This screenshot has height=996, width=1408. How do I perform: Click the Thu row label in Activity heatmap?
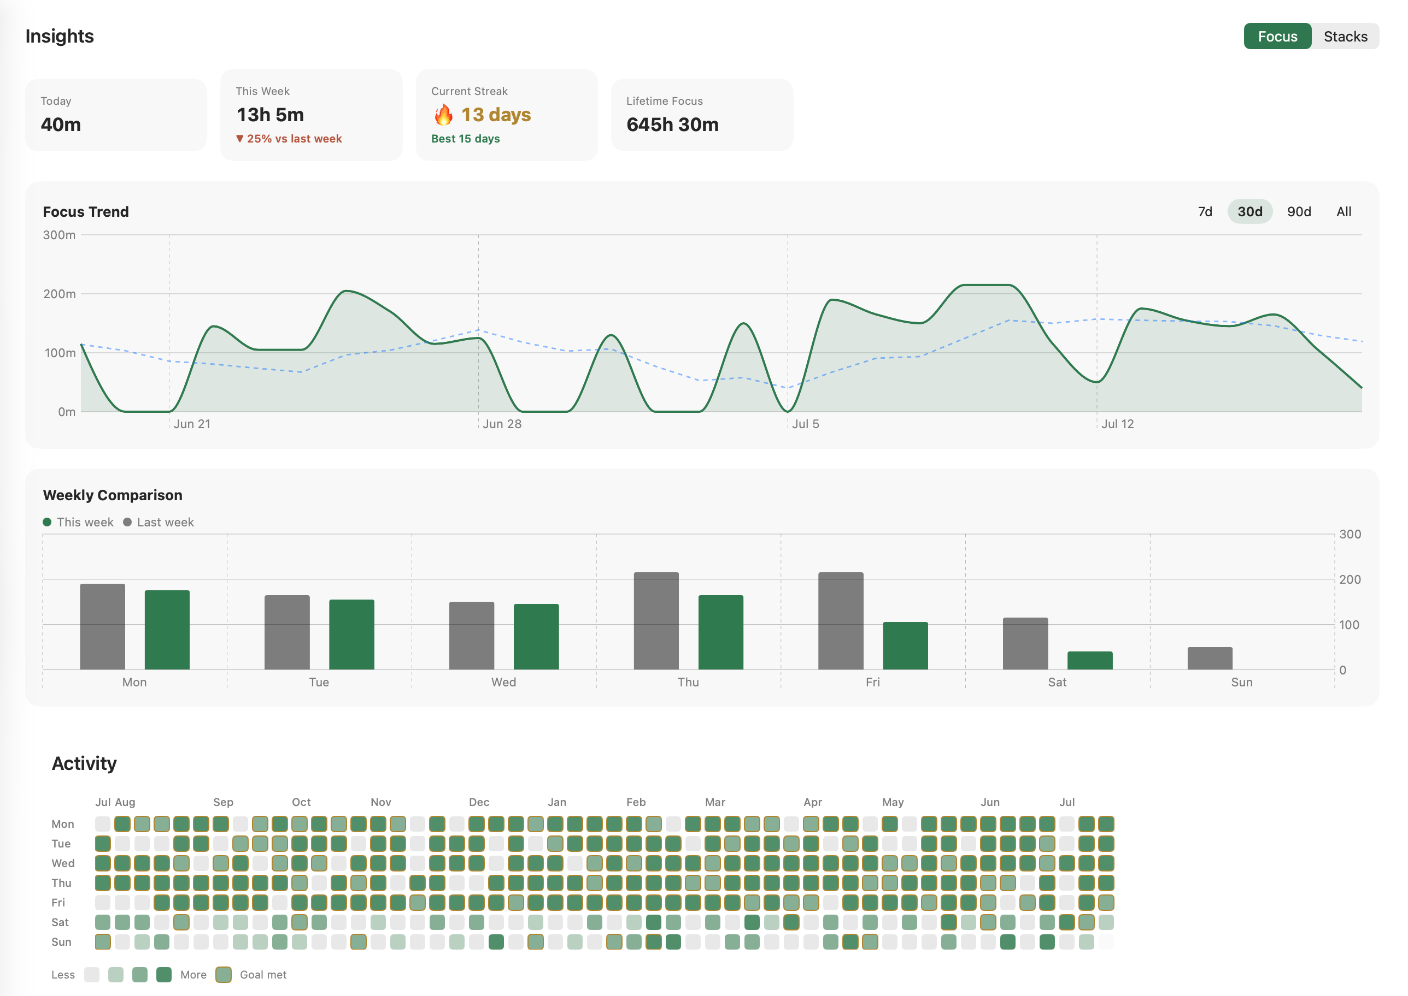pyautogui.click(x=61, y=883)
